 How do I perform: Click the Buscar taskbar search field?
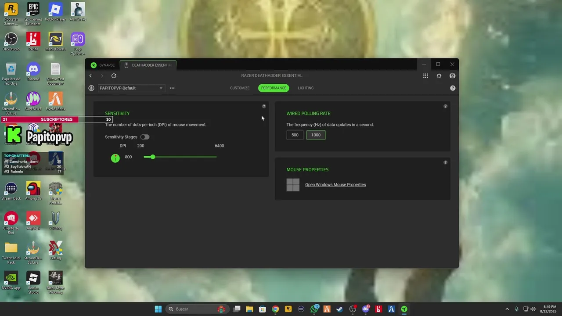click(197, 309)
